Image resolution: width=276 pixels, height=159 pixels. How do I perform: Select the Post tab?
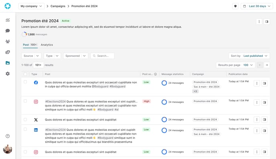click(x=30, y=45)
